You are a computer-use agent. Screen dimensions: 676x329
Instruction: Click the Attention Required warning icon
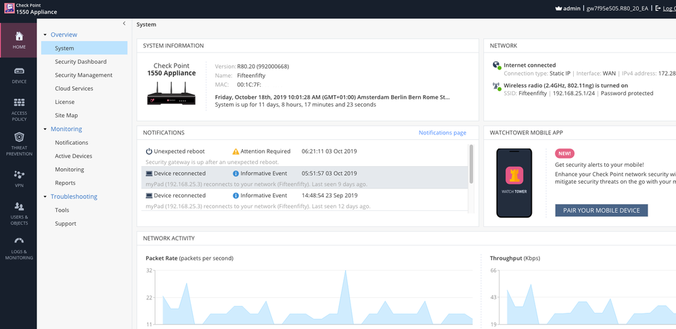point(235,151)
